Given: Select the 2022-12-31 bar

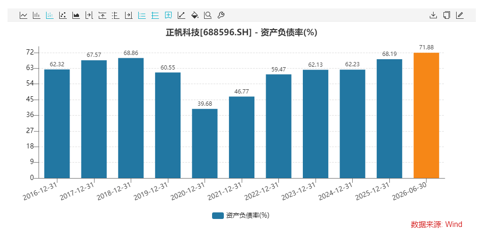Looking at the screenshot, I should click(x=278, y=126).
